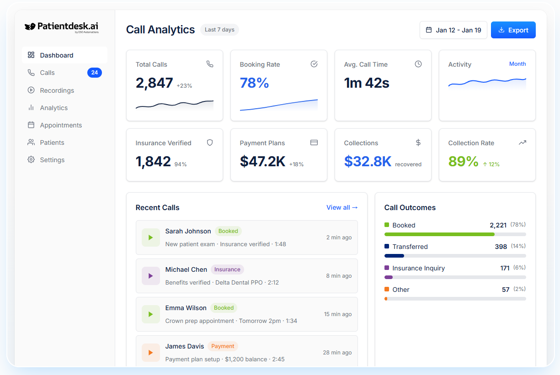Switch Activity chart to Month view
This screenshot has height=375, width=560.
coord(517,64)
